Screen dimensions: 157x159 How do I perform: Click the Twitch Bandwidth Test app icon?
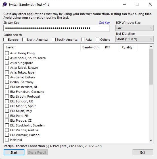click(5, 4)
